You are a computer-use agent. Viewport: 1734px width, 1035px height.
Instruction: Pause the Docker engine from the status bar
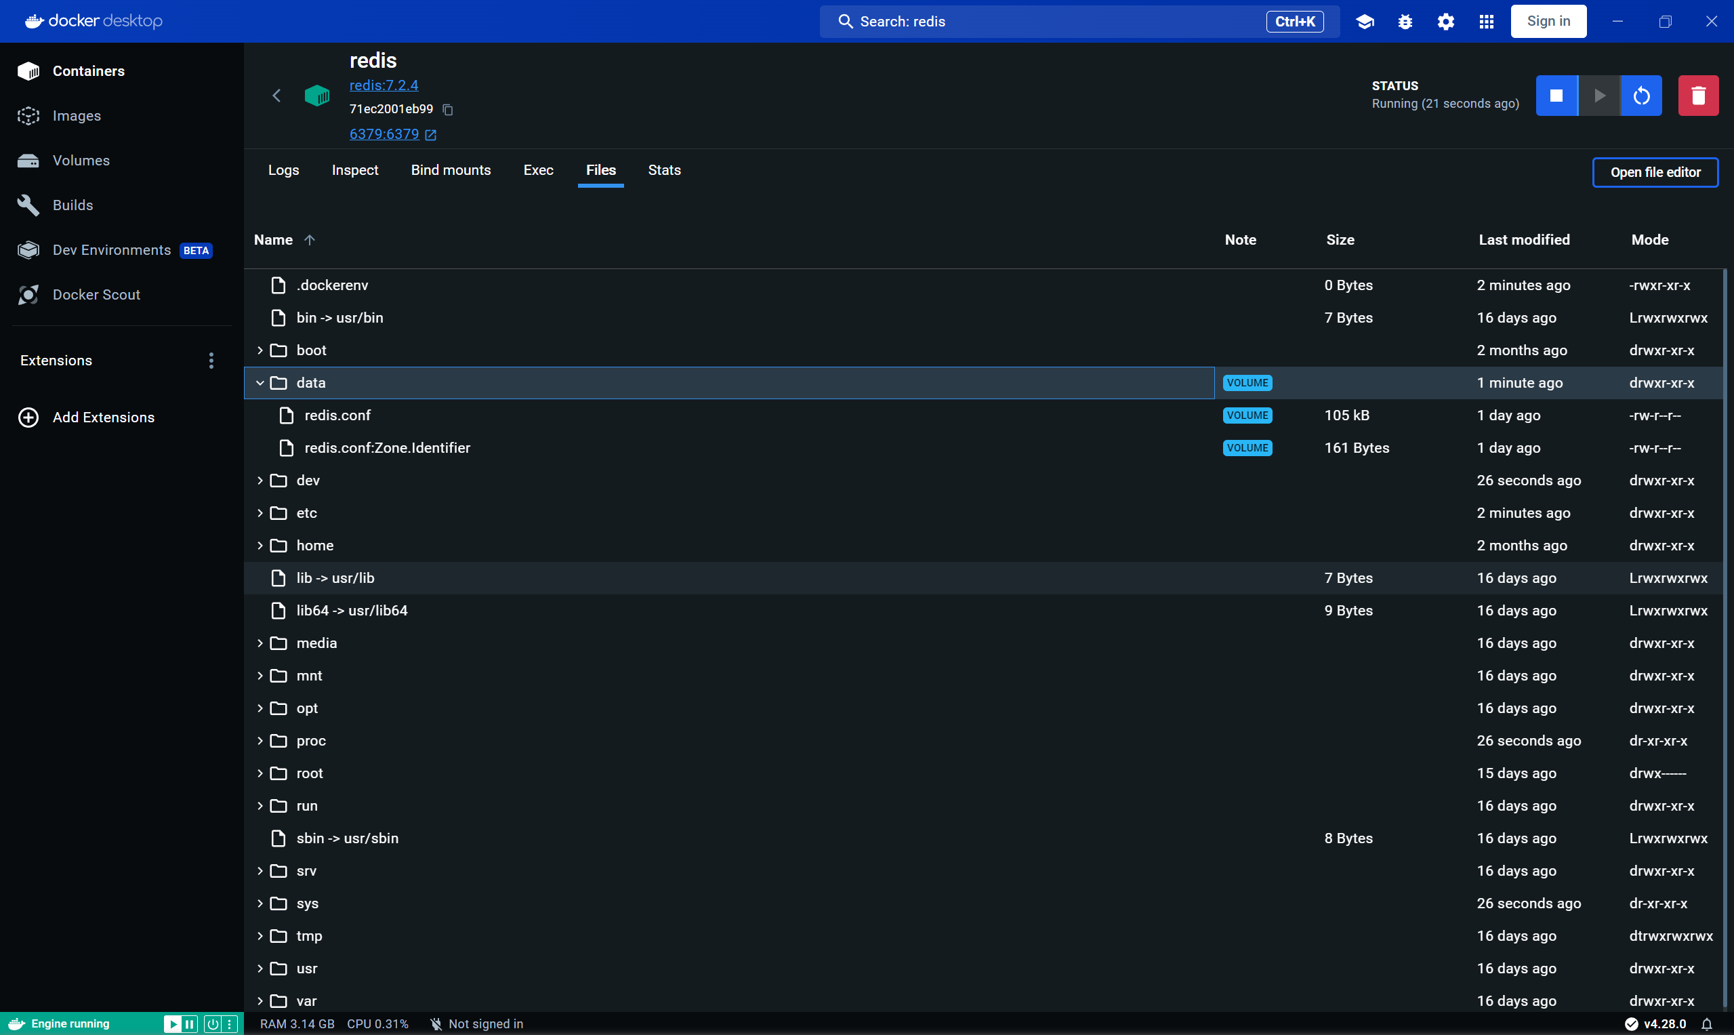pos(190,1024)
